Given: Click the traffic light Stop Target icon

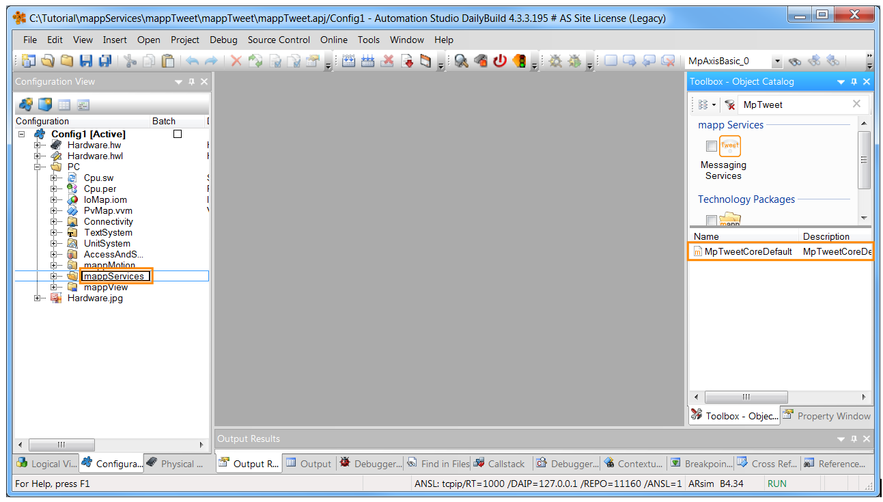Looking at the screenshot, I should pos(519,61).
